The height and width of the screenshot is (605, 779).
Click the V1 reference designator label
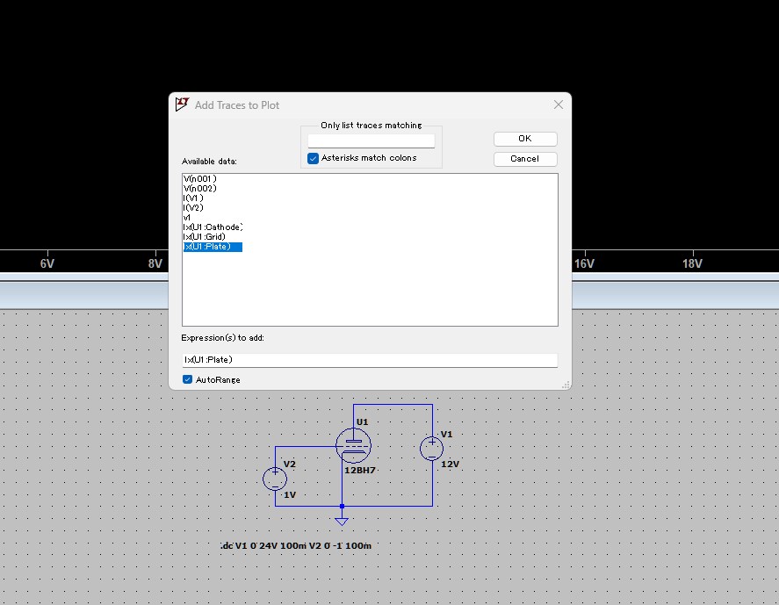tap(447, 435)
